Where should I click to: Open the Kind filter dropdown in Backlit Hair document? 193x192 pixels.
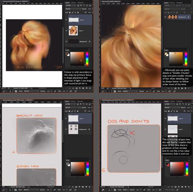tap(70, 104)
